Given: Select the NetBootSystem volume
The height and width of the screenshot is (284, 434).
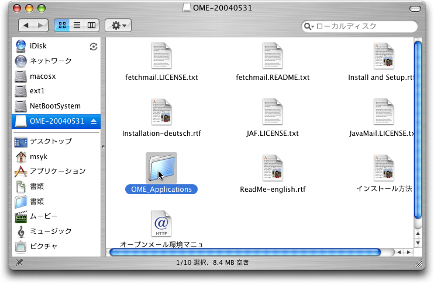Looking at the screenshot, I should (x=55, y=106).
